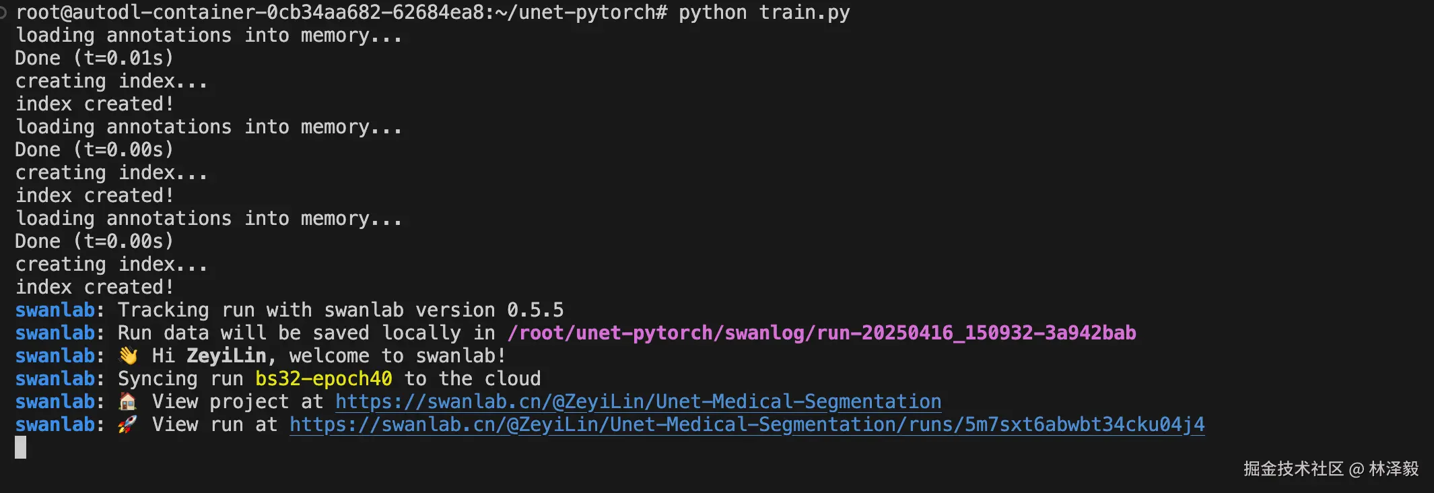Click the swanlog local run path
Image resolution: width=1434 pixels, height=493 pixels.
[x=821, y=333]
